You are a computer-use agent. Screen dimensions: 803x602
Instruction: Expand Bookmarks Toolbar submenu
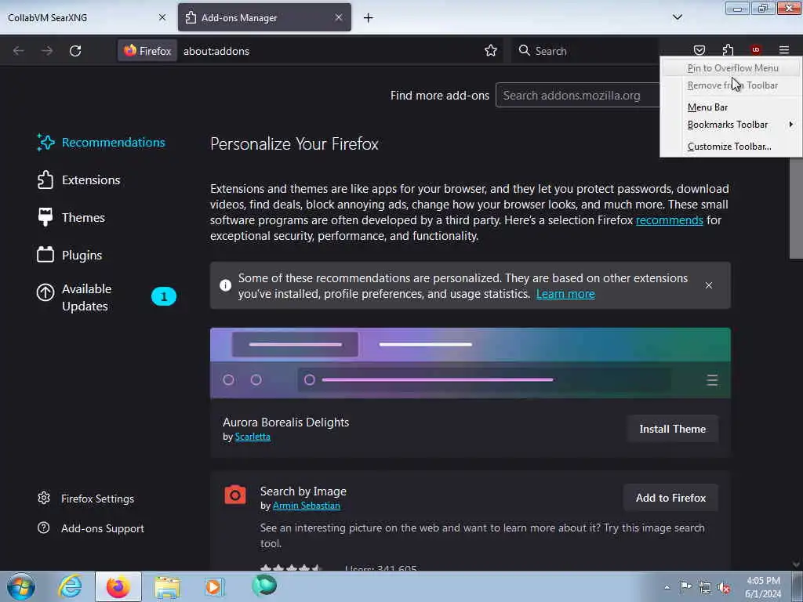[x=732, y=125]
